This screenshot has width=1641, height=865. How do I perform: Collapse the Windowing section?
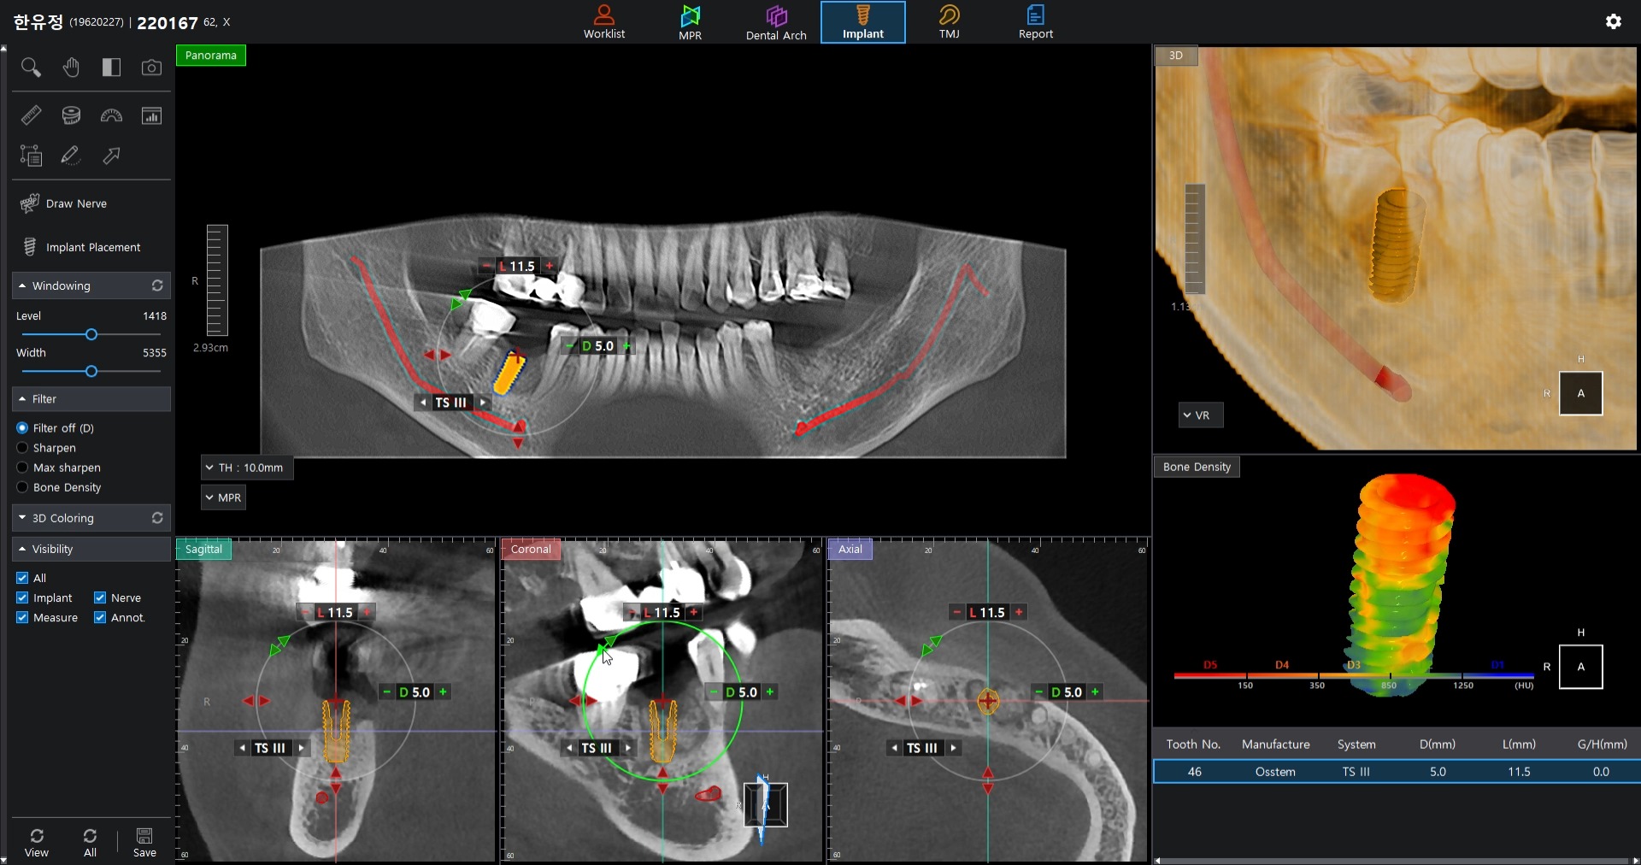tap(91, 285)
